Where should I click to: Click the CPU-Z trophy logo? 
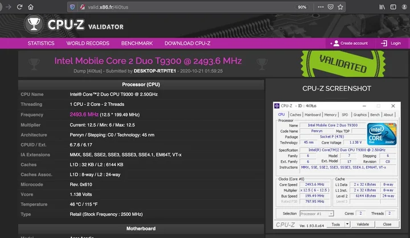[34, 24]
